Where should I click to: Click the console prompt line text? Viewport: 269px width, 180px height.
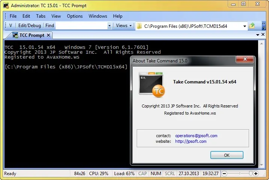click(66, 67)
